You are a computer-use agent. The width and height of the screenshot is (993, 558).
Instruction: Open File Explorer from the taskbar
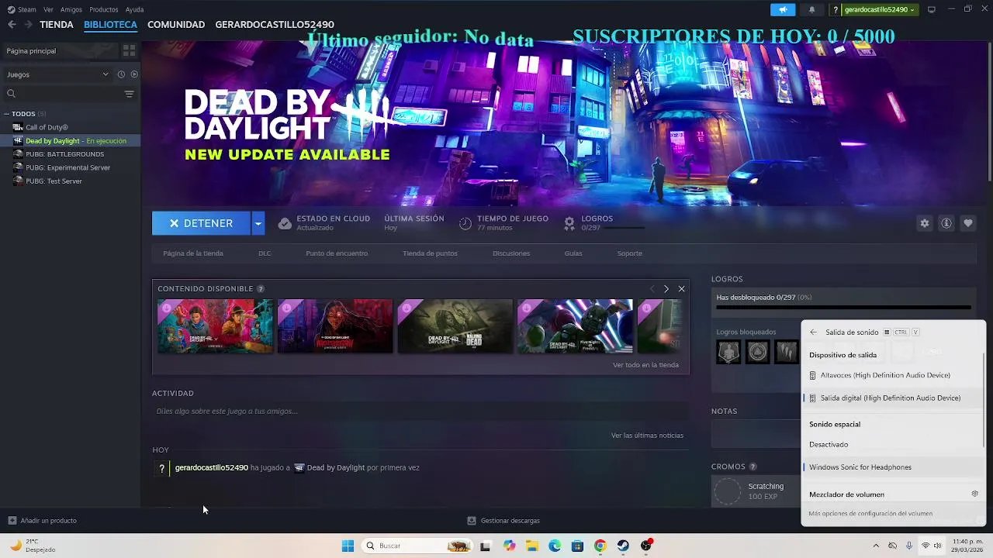point(532,546)
